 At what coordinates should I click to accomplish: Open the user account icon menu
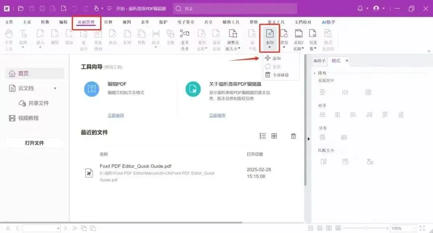[376, 8]
